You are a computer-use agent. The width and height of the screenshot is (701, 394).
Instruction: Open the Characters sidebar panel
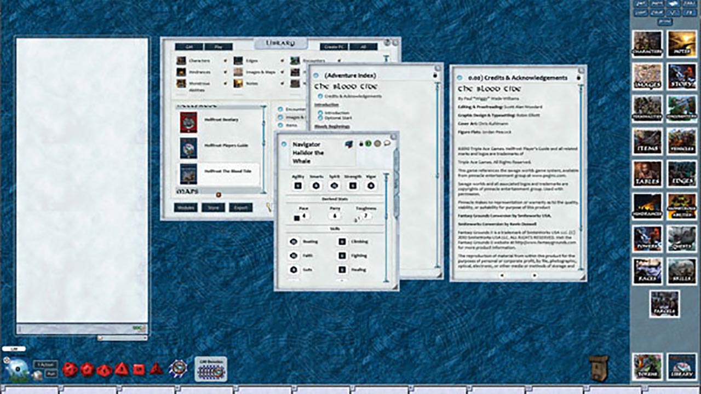click(x=647, y=44)
